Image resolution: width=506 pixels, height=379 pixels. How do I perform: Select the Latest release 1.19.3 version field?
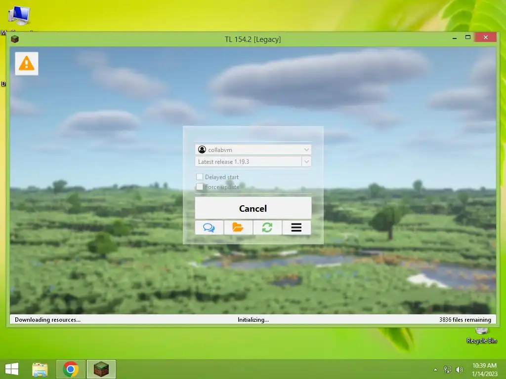pos(249,161)
